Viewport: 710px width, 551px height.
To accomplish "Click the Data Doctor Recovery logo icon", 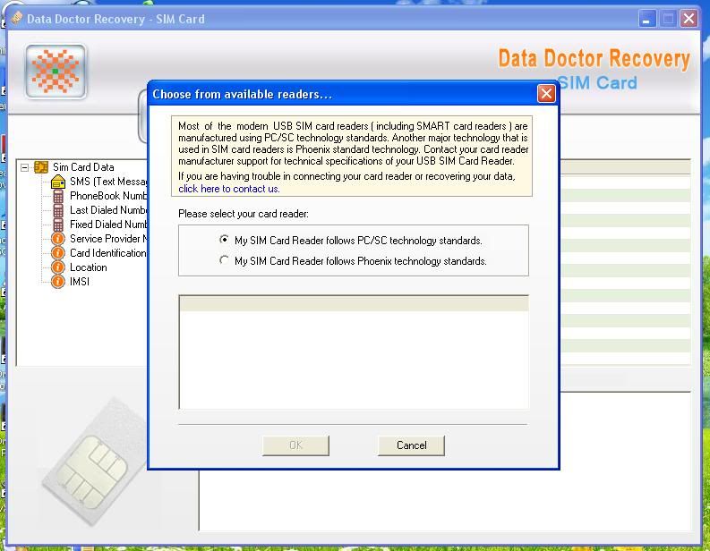I will click(x=56, y=72).
